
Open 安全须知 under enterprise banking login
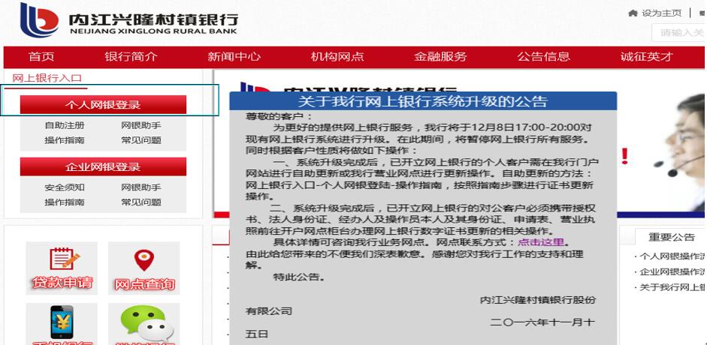point(65,187)
